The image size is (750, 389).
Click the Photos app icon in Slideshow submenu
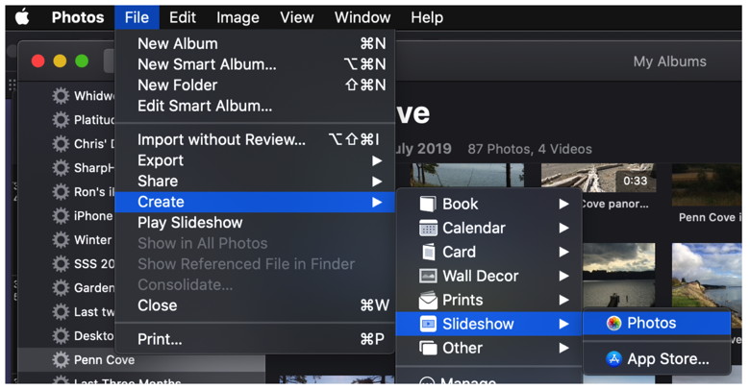click(613, 324)
